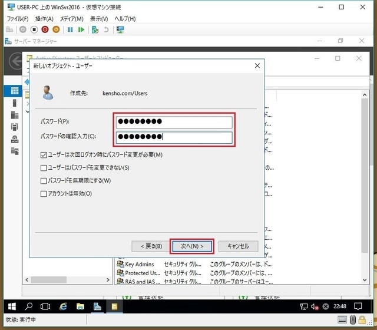Open Internet Explorer from the taskbar
This screenshot has height=330, width=377.
pyautogui.click(x=63, y=306)
